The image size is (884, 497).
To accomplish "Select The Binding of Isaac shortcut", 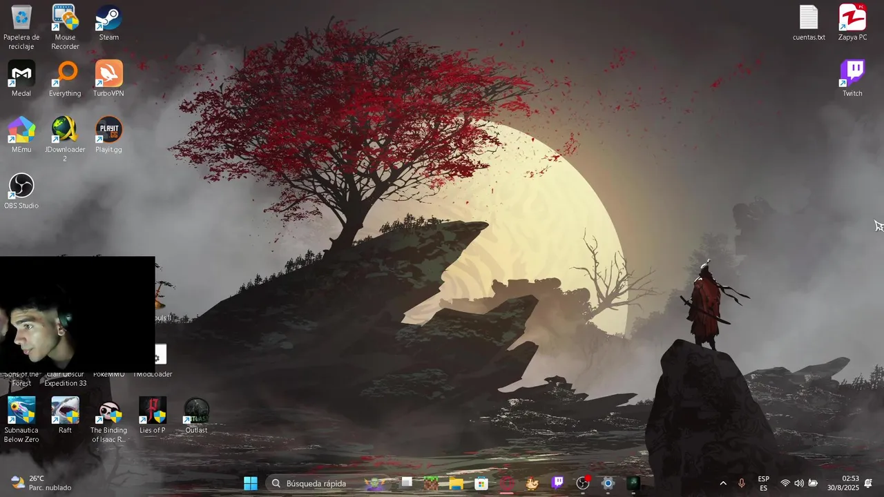I will 109,420.
